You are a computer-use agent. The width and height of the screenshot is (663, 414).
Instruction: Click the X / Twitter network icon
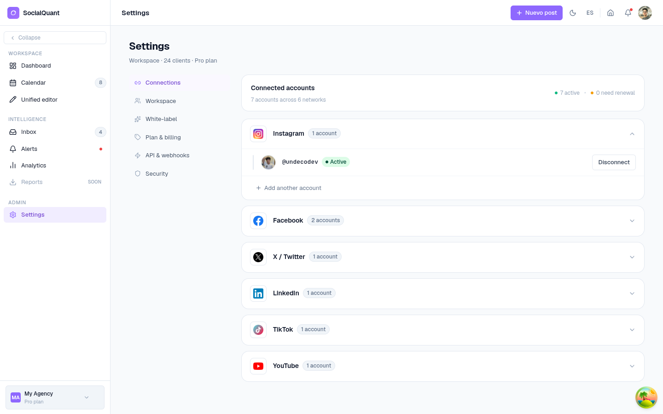258,257
